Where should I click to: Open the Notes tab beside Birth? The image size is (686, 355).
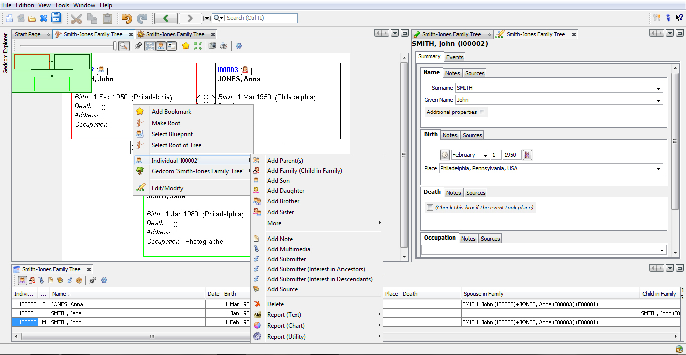point(450,135)
